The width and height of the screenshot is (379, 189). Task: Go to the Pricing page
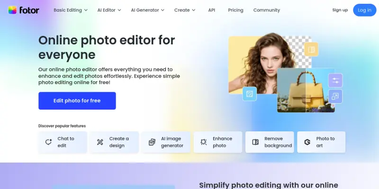tap(235, 10)
